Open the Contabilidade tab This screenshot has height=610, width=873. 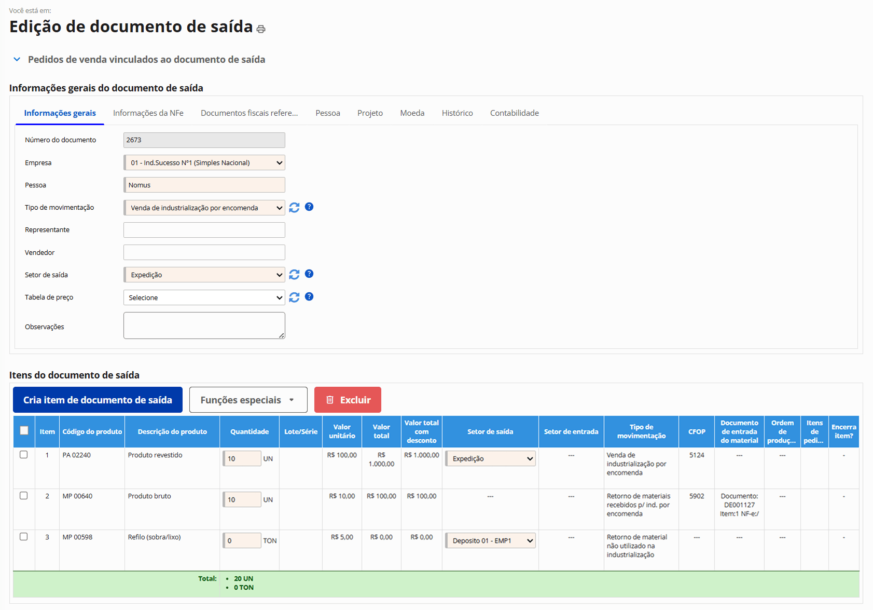(514, 113)
